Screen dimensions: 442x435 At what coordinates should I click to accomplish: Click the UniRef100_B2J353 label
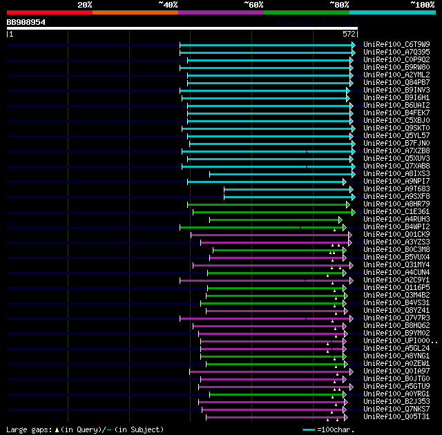pyautogui.click(x=396, y=402)
